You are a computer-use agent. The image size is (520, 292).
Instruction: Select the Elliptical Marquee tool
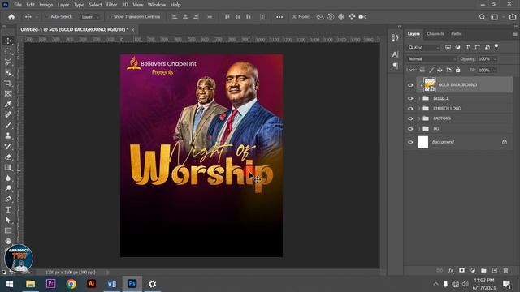[x=8, y=51]
